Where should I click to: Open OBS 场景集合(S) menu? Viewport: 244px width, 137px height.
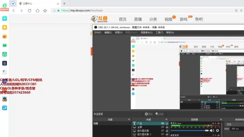147,33
